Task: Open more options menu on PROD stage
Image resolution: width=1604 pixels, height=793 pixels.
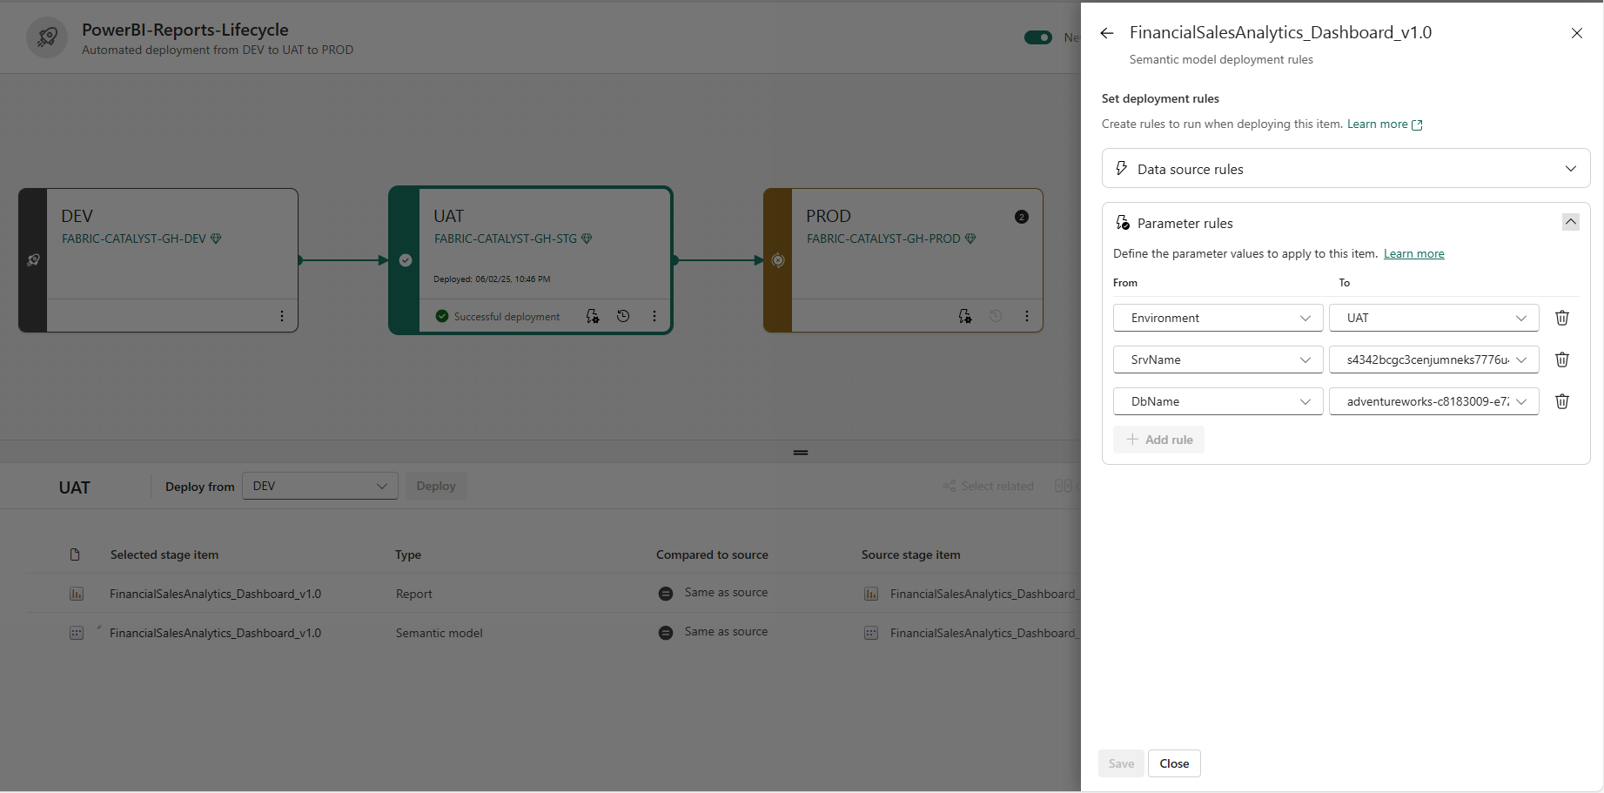Action: 1027,316
